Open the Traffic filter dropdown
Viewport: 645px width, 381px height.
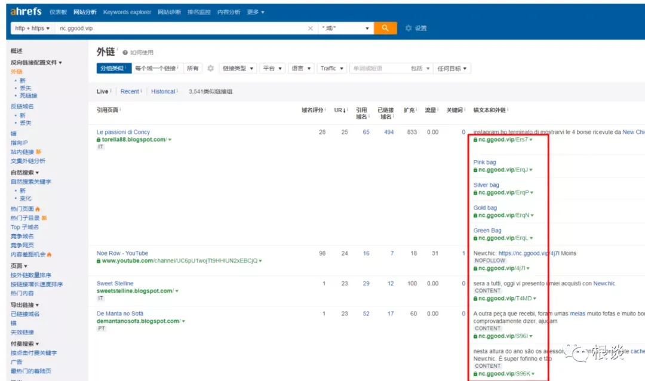click(331, 68)
